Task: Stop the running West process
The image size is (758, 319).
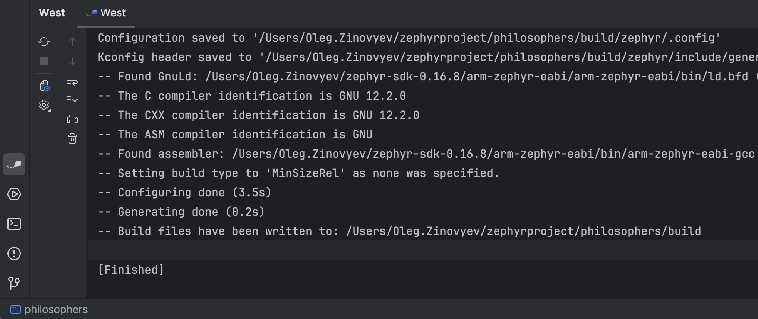Action: pos(44,61)
